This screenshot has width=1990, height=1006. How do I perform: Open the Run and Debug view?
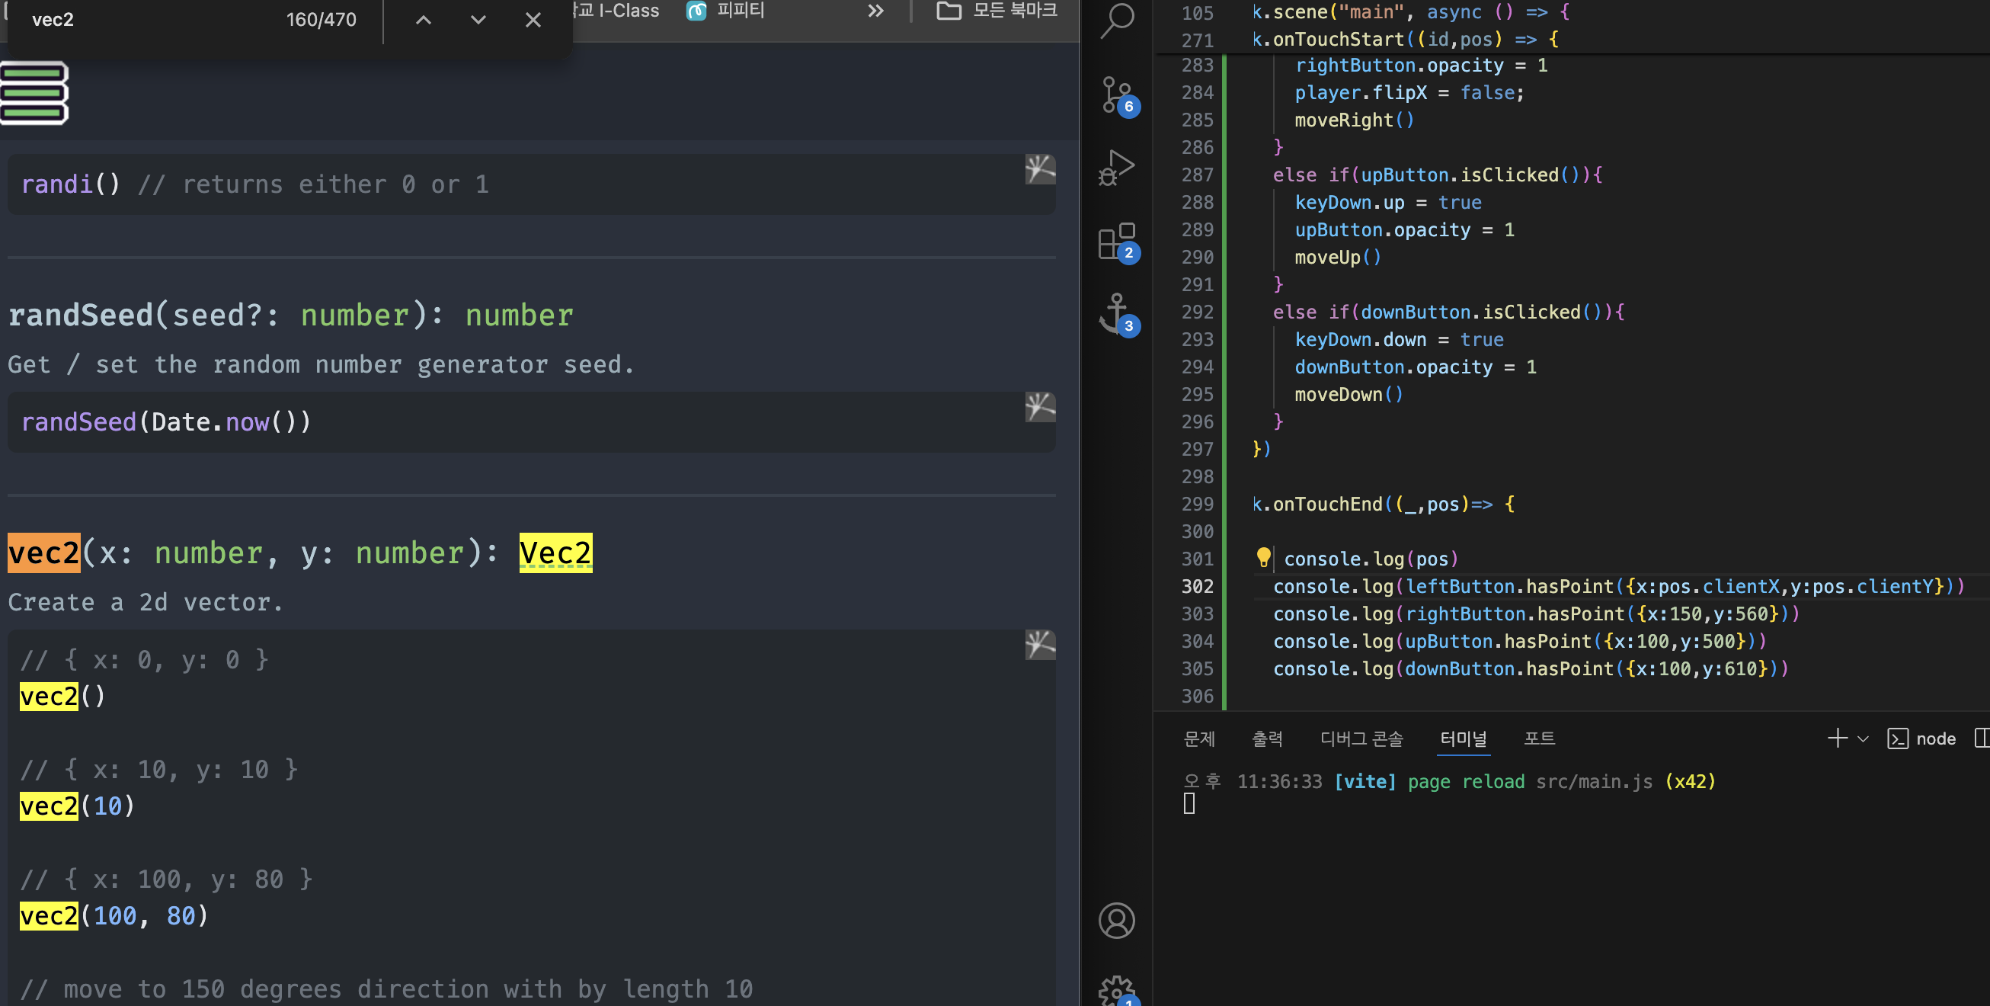pyautogui.click(x=1117, y=166)
